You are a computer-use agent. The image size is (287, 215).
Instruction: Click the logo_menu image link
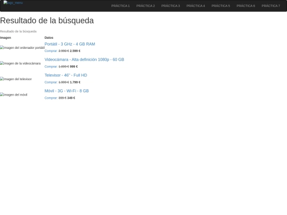tap(13, 3)
